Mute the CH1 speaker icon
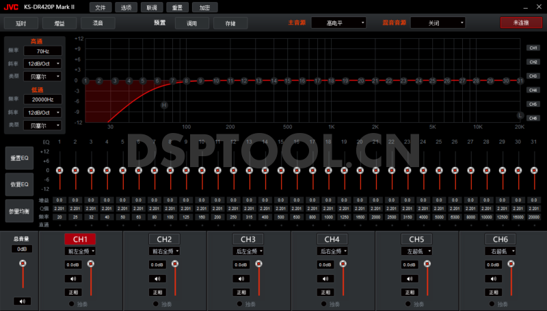The height and width of the screenshot is (311, 547). 72,278
